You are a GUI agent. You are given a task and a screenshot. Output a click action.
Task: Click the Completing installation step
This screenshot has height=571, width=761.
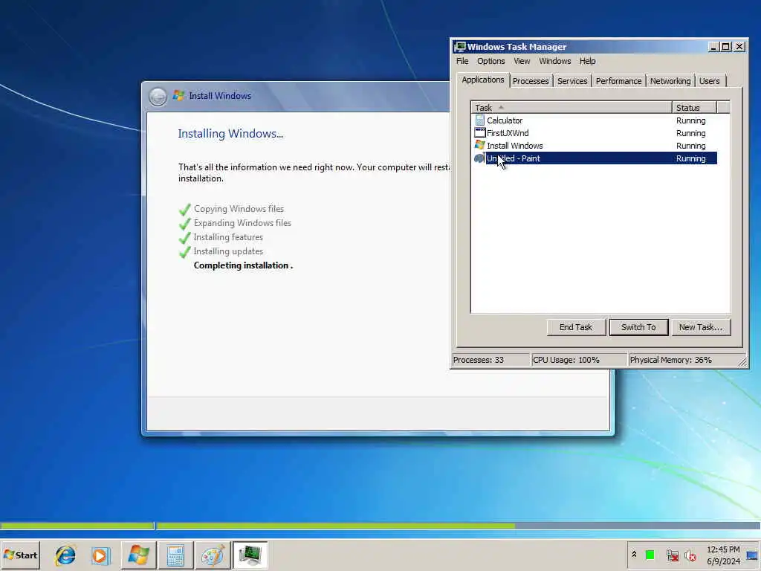[x=243, y=265]
